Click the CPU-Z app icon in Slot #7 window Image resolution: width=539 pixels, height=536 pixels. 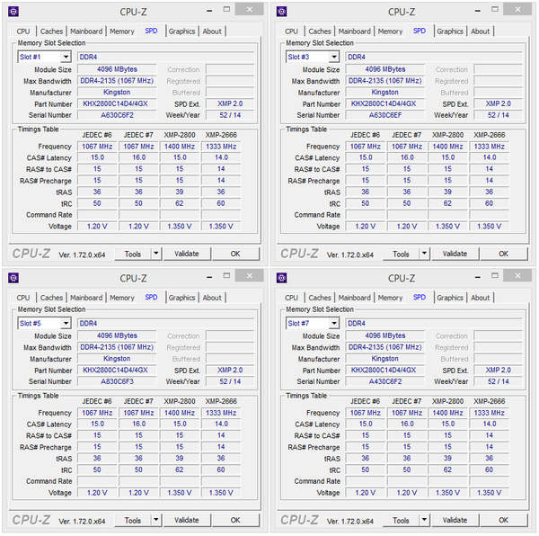coord(281,278)
